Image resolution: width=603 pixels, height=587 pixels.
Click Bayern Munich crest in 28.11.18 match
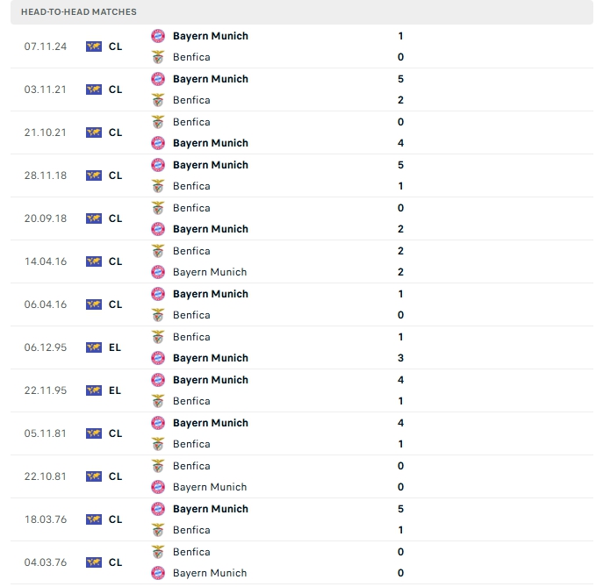(158, 165)
